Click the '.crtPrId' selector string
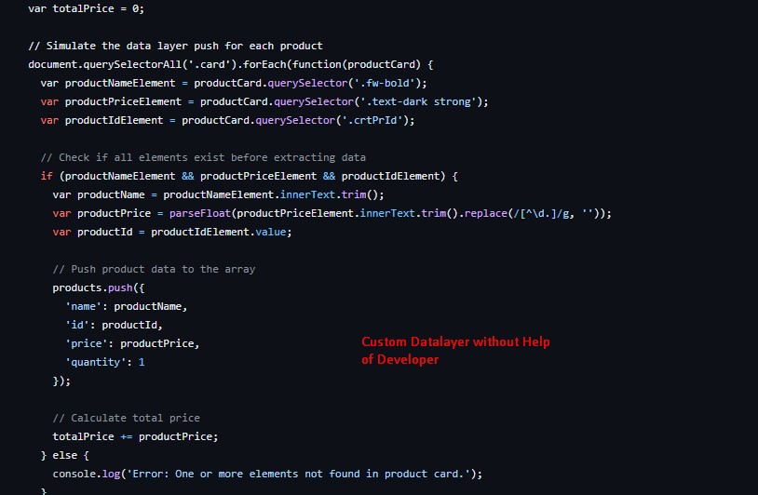758x495 pixels. 375,120
